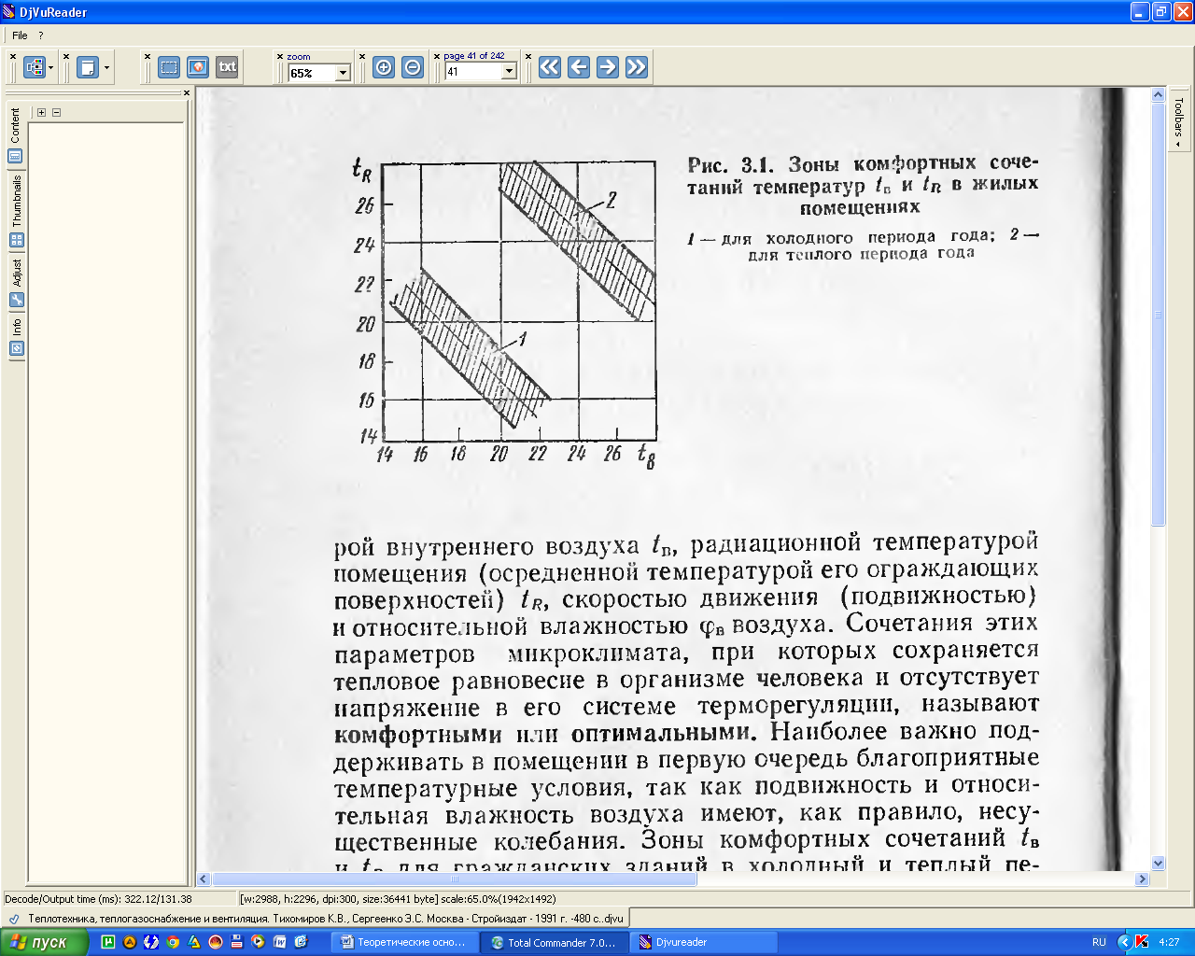
Task: Go to the next page arrow
Action: (x=608, y=67)
